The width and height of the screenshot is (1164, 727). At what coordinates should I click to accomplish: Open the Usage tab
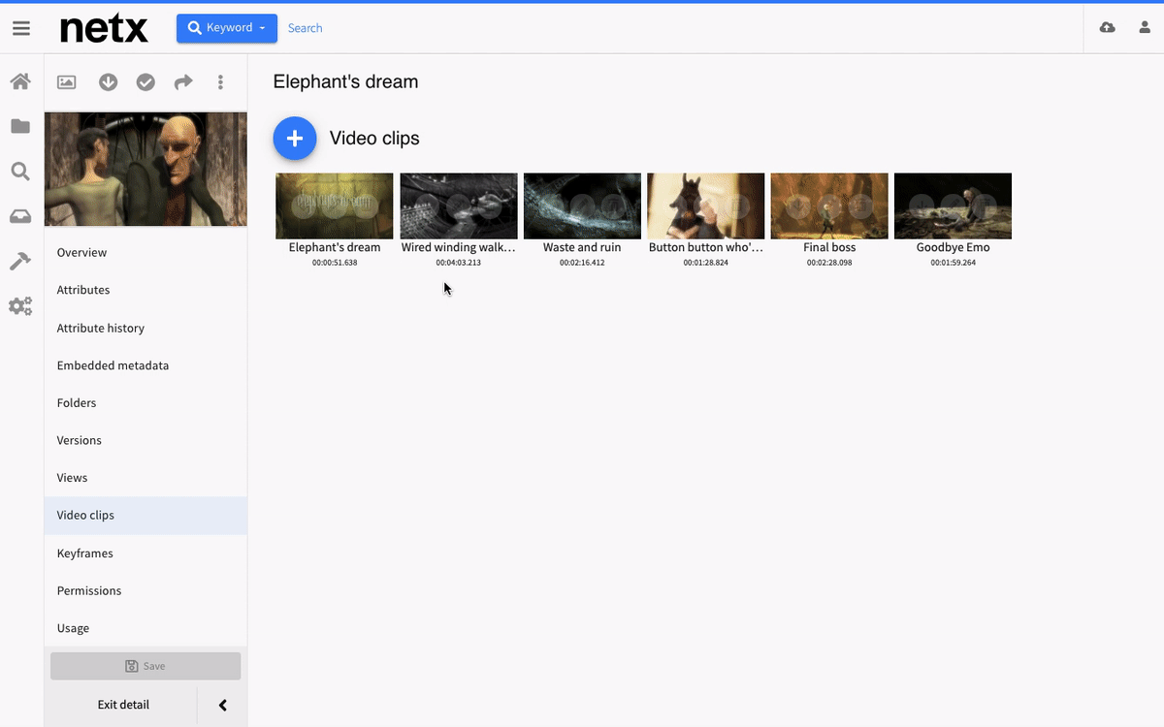pos(145,628)
